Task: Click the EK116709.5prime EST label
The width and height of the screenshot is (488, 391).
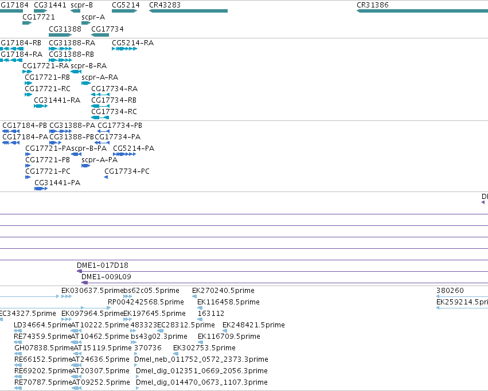Action: tap(229, 337)
